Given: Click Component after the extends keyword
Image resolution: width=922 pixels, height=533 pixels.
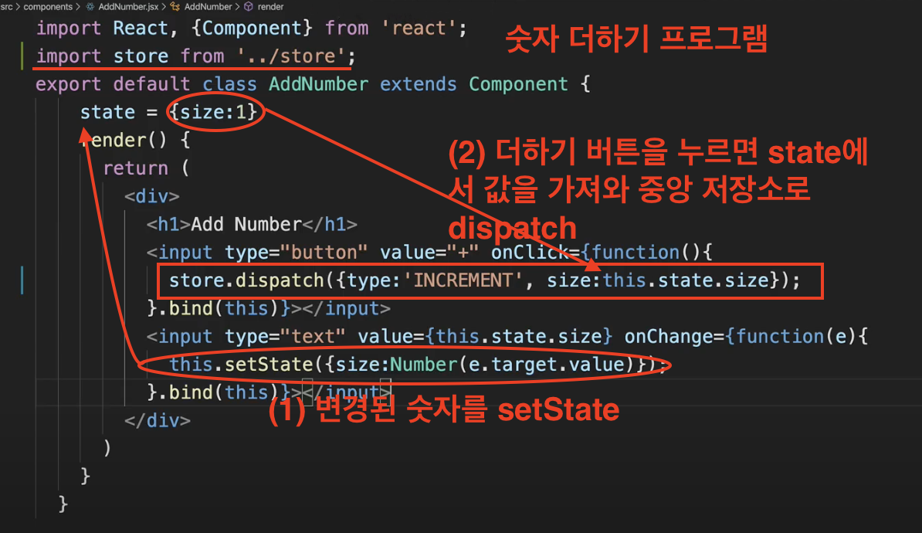Looking at the screenshot, I should pos(518,84).
